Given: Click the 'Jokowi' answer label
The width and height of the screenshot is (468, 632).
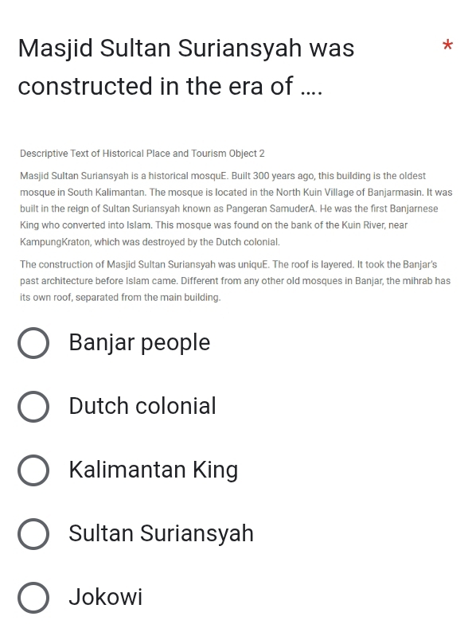Looking at the screenshot, I should [106, 597].
